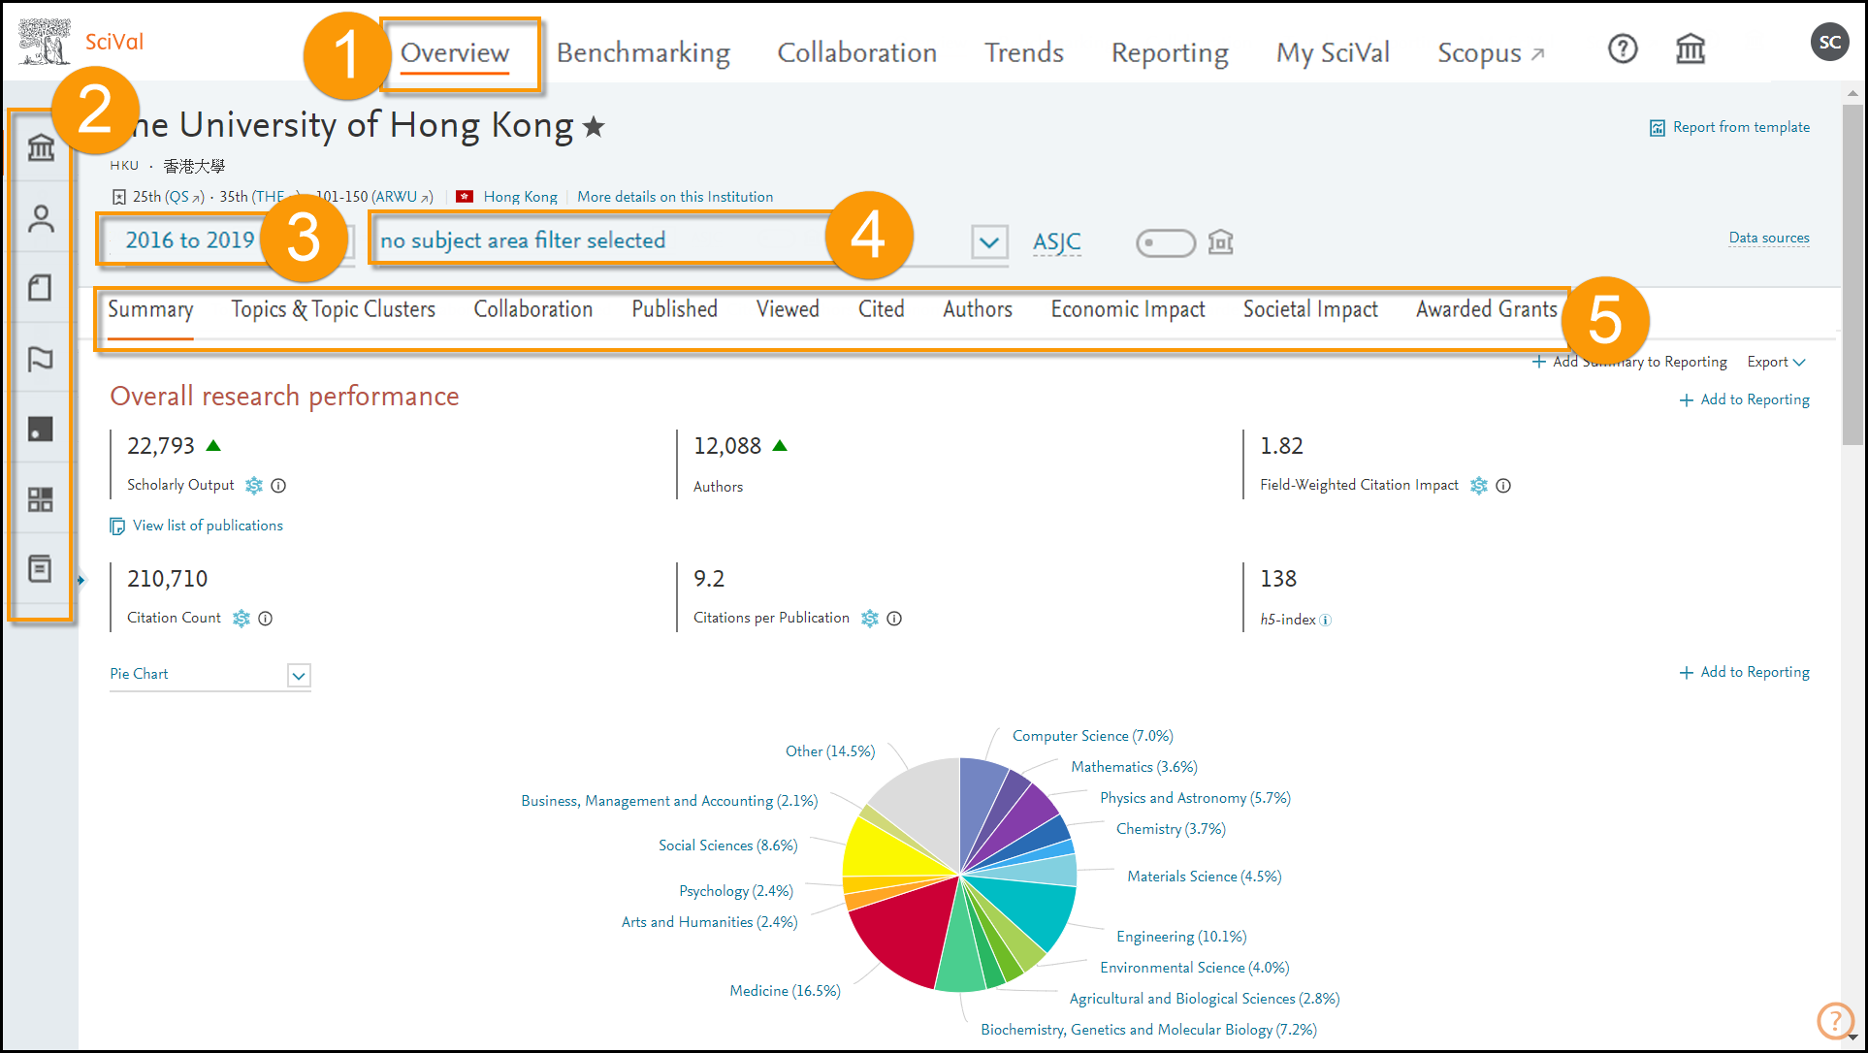Click snowflake icon beside Field-Weighted Citation Impact
Screen dimensions: 1868x1053
pos(1479,486)
